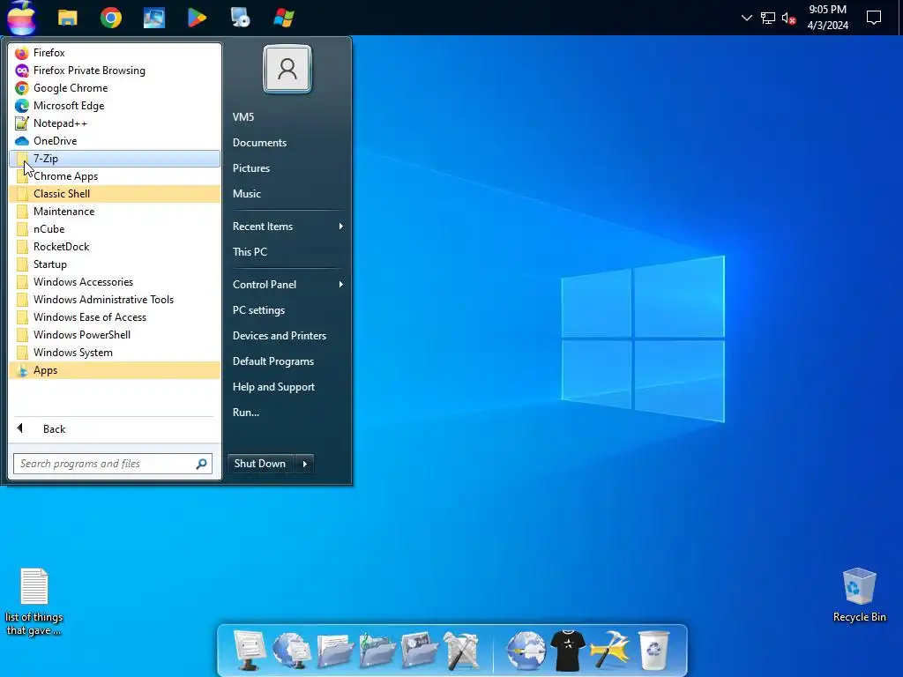Expand the Windows PowerShell folder

pos(115,335)
